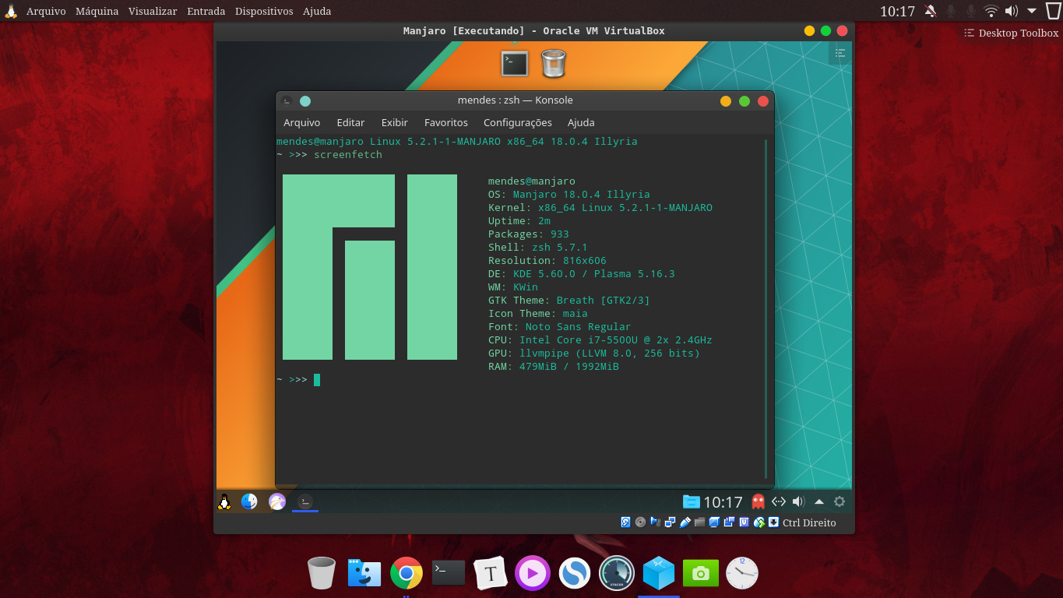Launch the terminal from the host dock
The height and width of the screenshot is (598, 1063).
[449, 574]
